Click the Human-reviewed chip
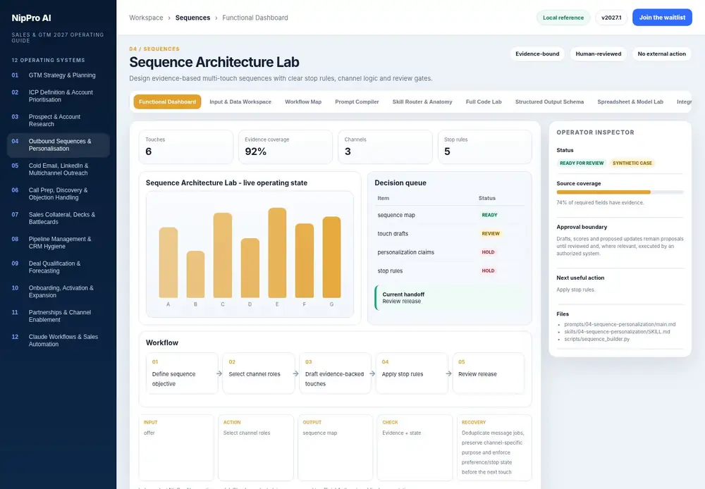 599,54
